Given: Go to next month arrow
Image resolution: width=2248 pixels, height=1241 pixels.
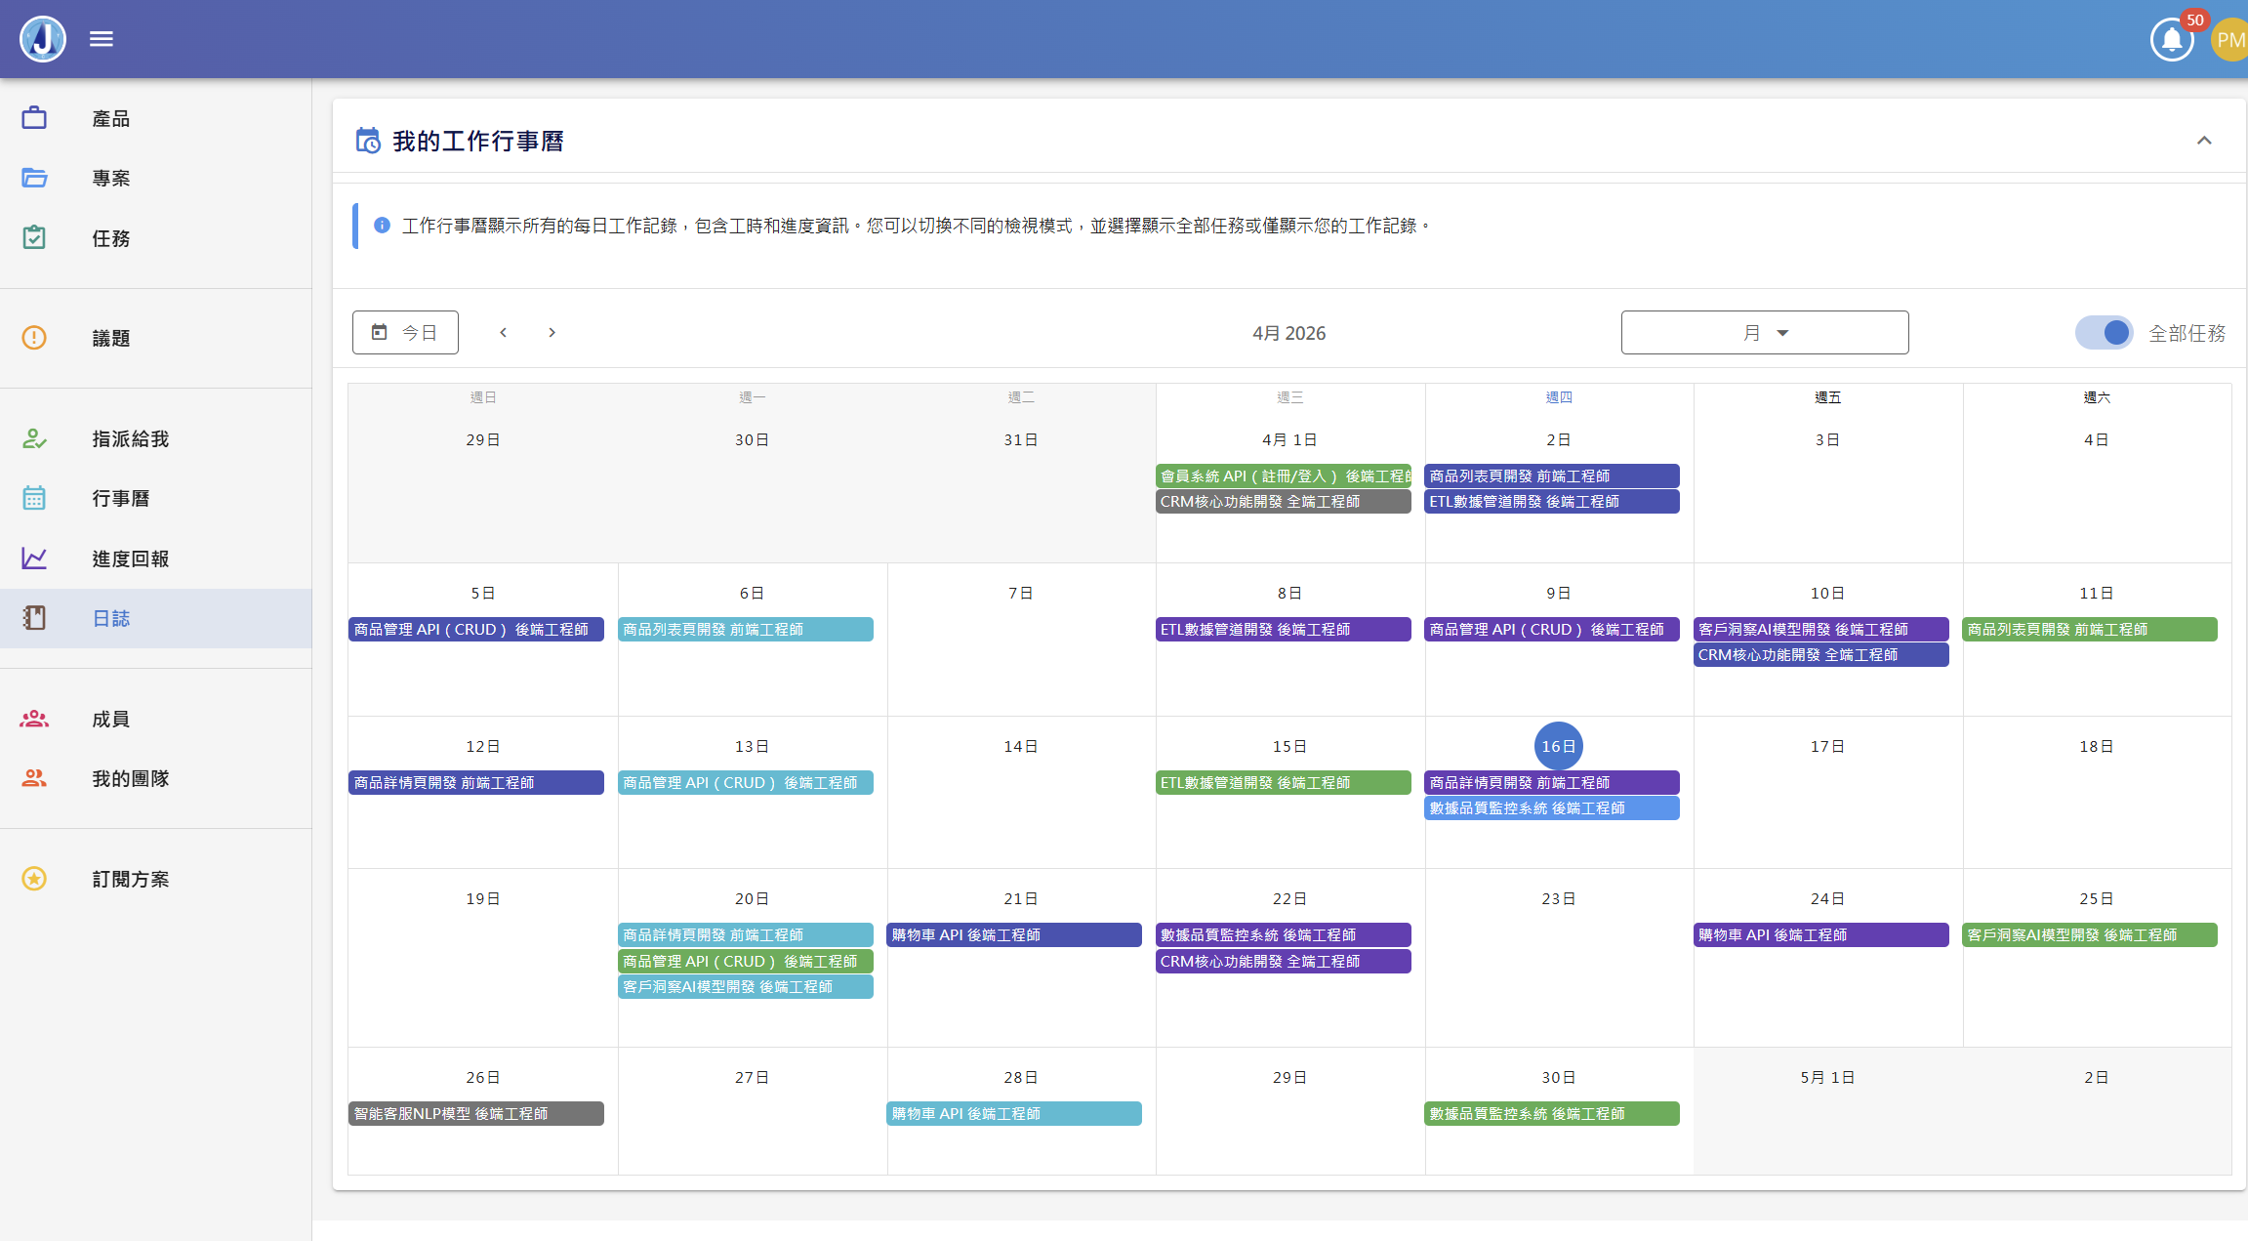Looking at the screenshot, I should (x=552, y=333).
